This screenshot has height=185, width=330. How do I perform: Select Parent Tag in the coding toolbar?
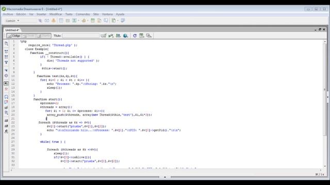(6, 70)
